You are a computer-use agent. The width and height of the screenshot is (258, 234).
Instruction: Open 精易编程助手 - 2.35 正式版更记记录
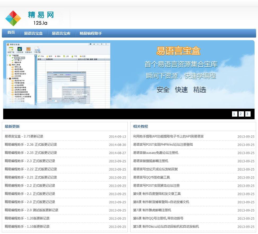click(31, 153)
